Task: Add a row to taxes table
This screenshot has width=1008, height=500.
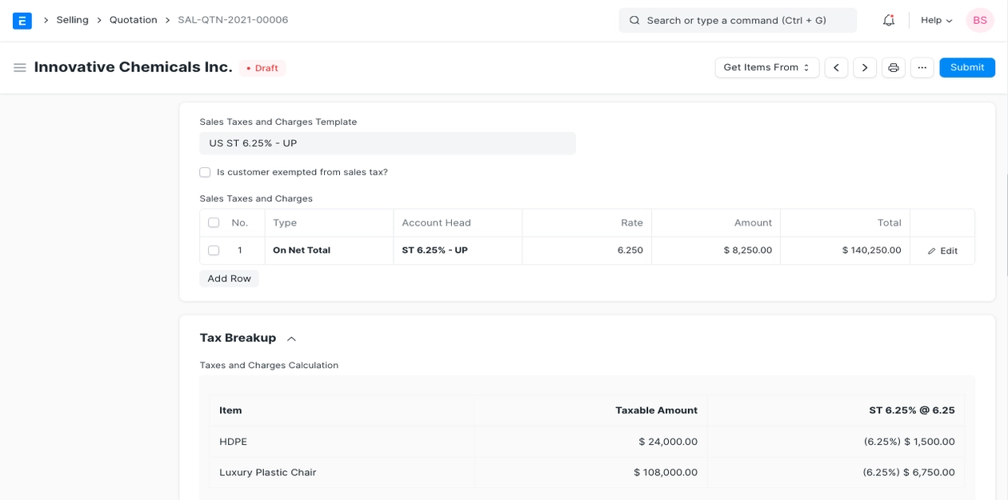Action: click(x=229, y=278)
